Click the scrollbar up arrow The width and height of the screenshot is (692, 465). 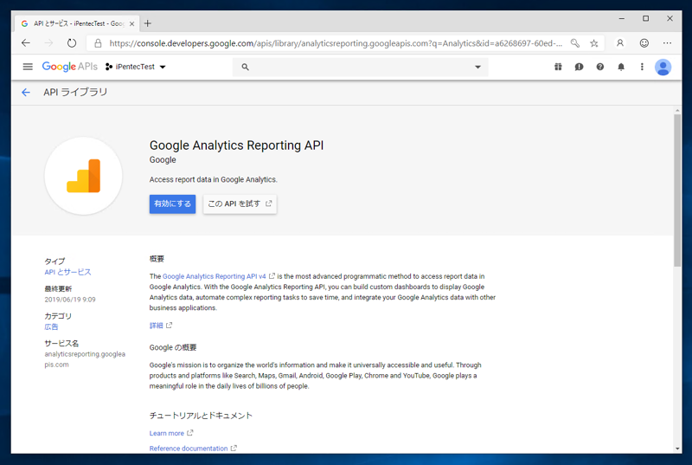(677, 110)
